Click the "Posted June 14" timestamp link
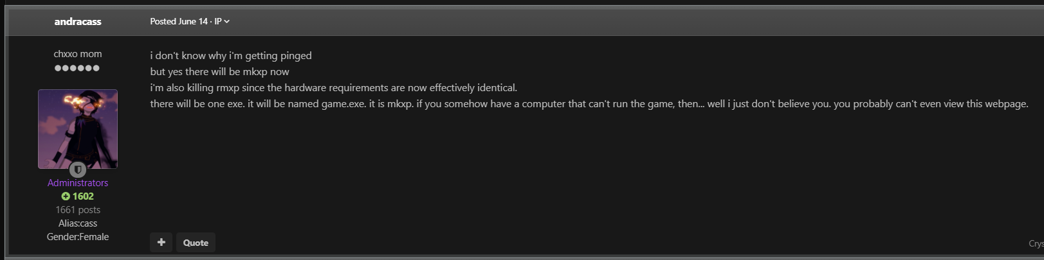This screenshot has width=1044, height=260. click(x=179, y=21)
